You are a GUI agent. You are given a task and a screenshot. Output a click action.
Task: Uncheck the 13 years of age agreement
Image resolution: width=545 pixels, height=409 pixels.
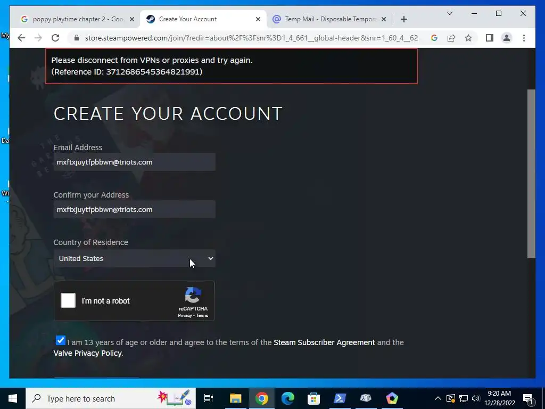point(61,340)
